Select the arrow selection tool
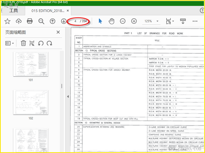The height and width of the screenshot is (153, 205). click(100, 21)
